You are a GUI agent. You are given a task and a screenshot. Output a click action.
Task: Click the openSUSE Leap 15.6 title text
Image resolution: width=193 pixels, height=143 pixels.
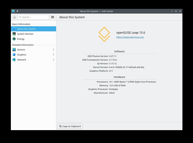point(131,33)
